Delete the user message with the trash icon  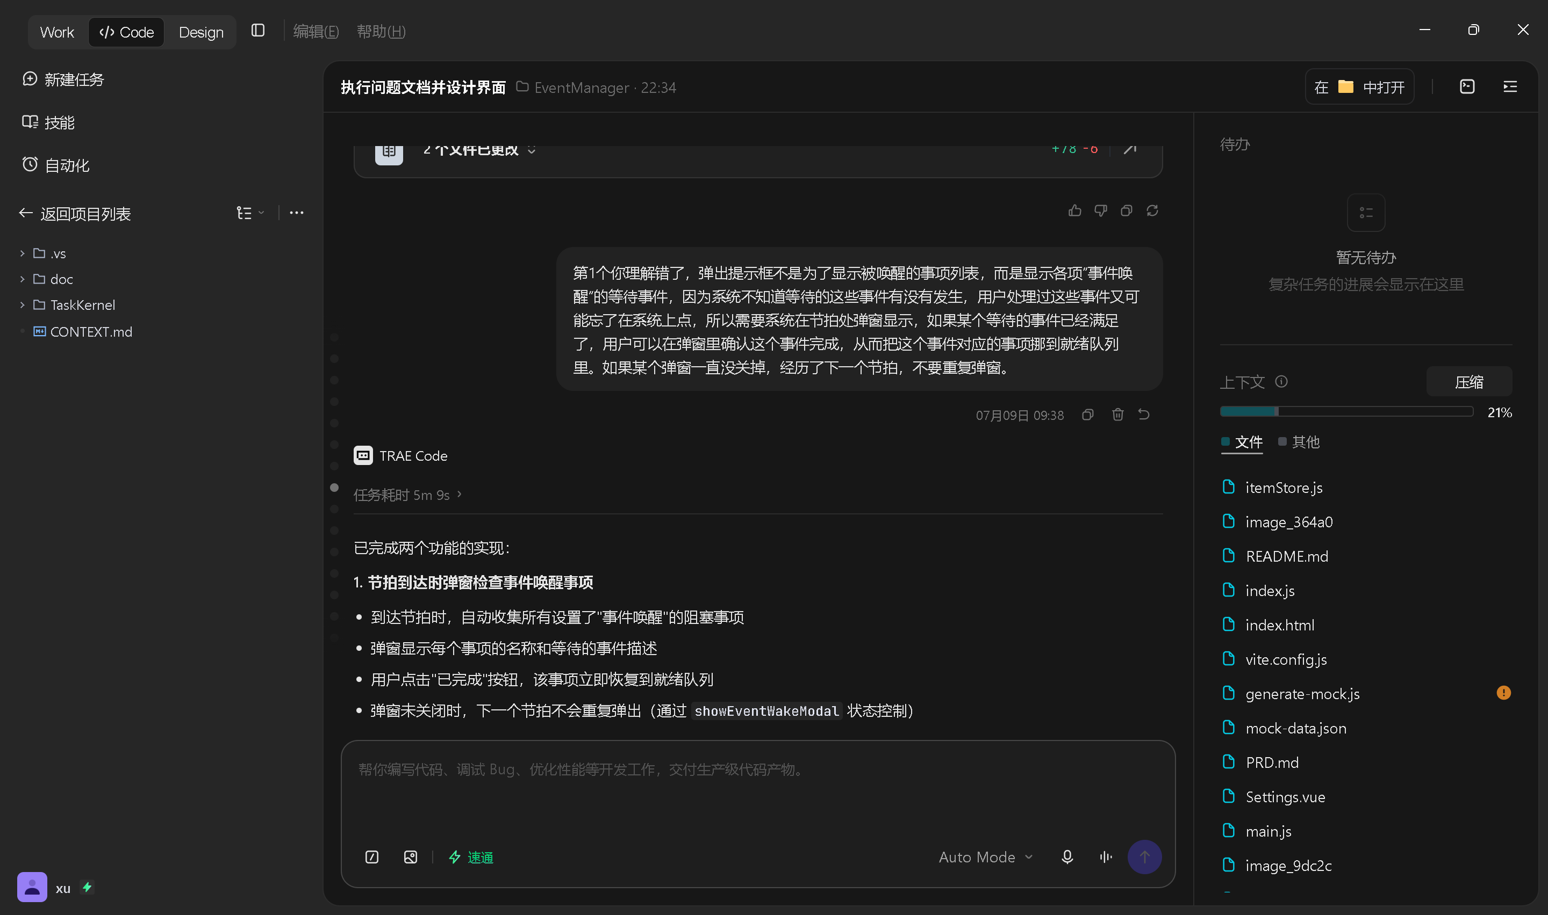tap(1117, 415)
